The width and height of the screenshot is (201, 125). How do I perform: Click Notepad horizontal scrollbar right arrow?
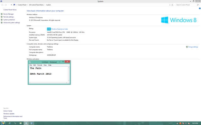67,82
